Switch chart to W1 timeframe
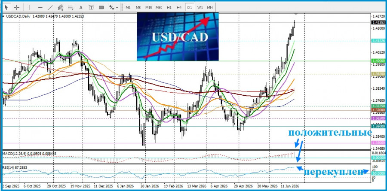Screen dimensions: 387x191 click(200, 7)
